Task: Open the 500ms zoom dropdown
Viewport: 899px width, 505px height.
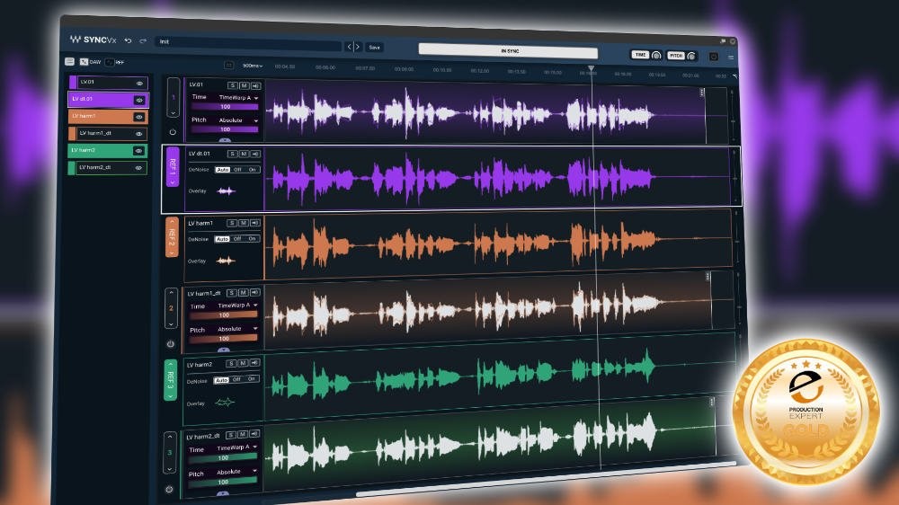Action: point(253,66)
